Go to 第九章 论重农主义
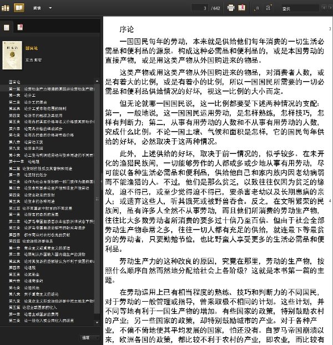333x345 pixels. (52, 301)
